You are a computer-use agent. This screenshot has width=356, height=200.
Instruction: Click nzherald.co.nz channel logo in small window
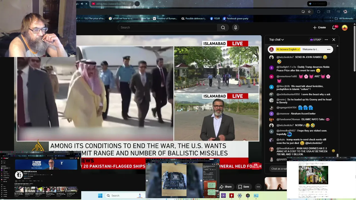coord(19,175)
